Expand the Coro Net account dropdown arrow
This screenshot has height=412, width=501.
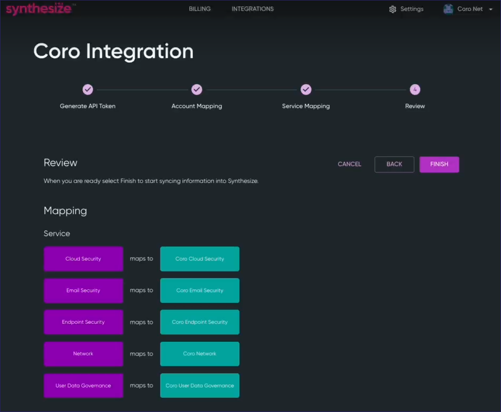point(490,9)
